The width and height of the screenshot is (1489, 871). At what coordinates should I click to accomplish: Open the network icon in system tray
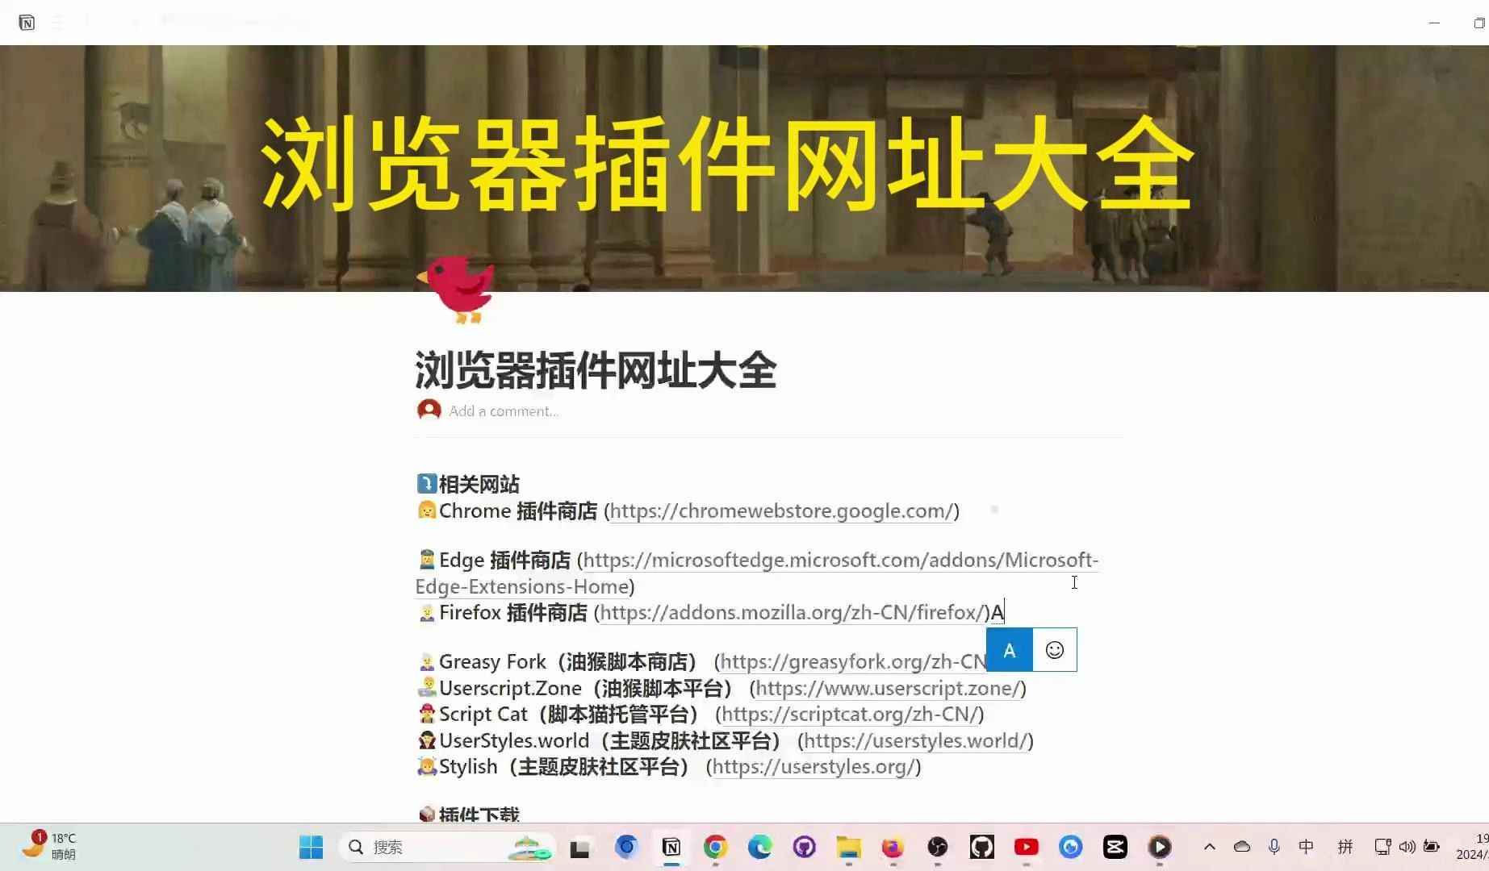pyautogui.click(x=1382, y=846)
